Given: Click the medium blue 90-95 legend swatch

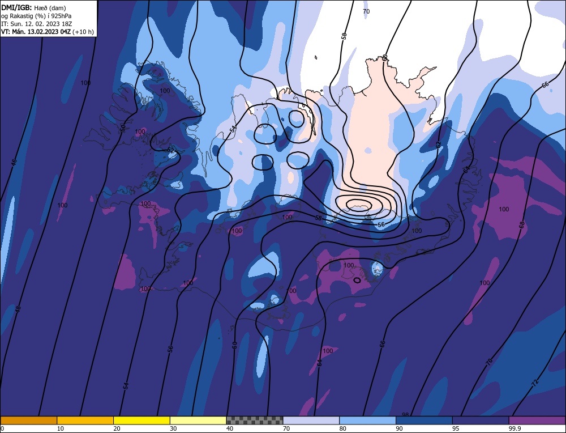Looking at the screenshot, I should click(424, 420).
